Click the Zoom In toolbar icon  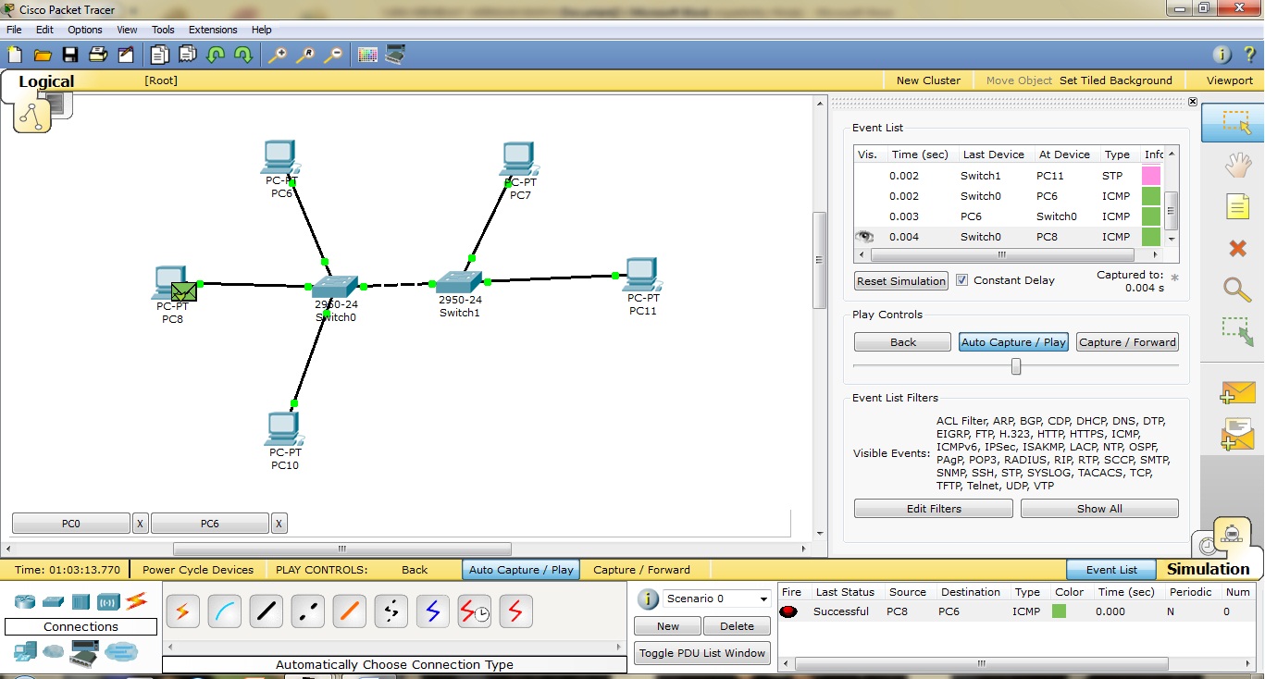point(278,55)
